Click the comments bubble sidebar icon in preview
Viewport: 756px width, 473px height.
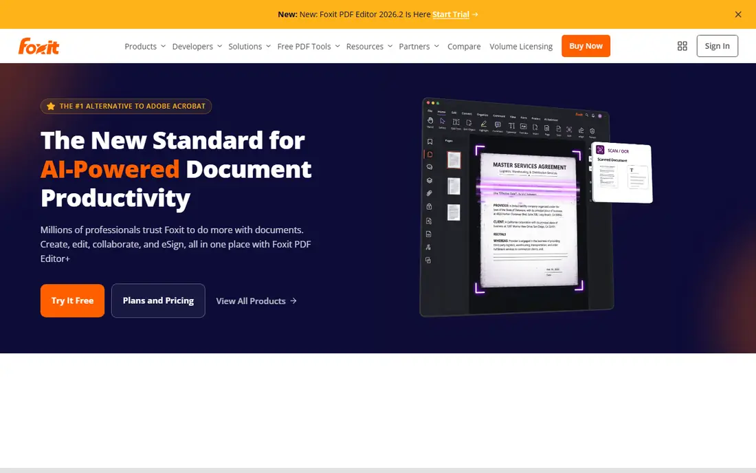coord(430,167)
